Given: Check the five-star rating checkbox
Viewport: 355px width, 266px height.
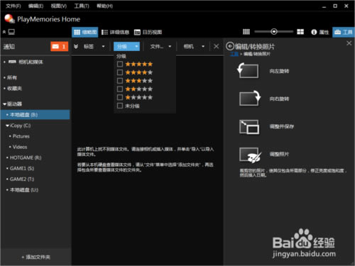Looking at the screenshot, I should (x=120, y=64).
